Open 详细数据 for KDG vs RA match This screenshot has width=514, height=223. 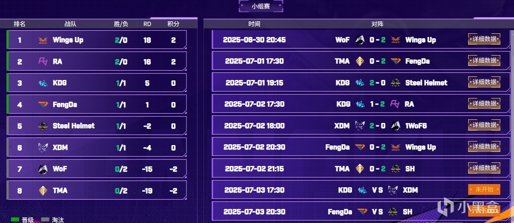tap(484, 104)
